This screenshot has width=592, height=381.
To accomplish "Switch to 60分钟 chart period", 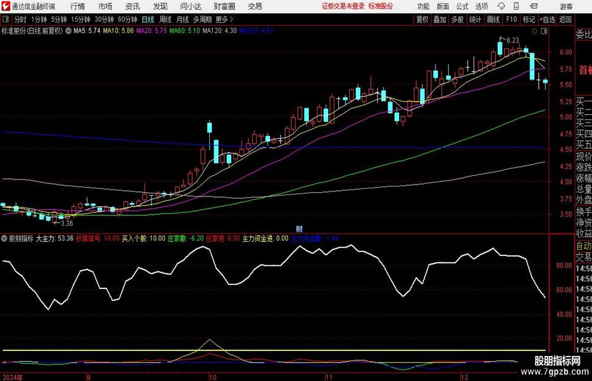I will [127, 19].
